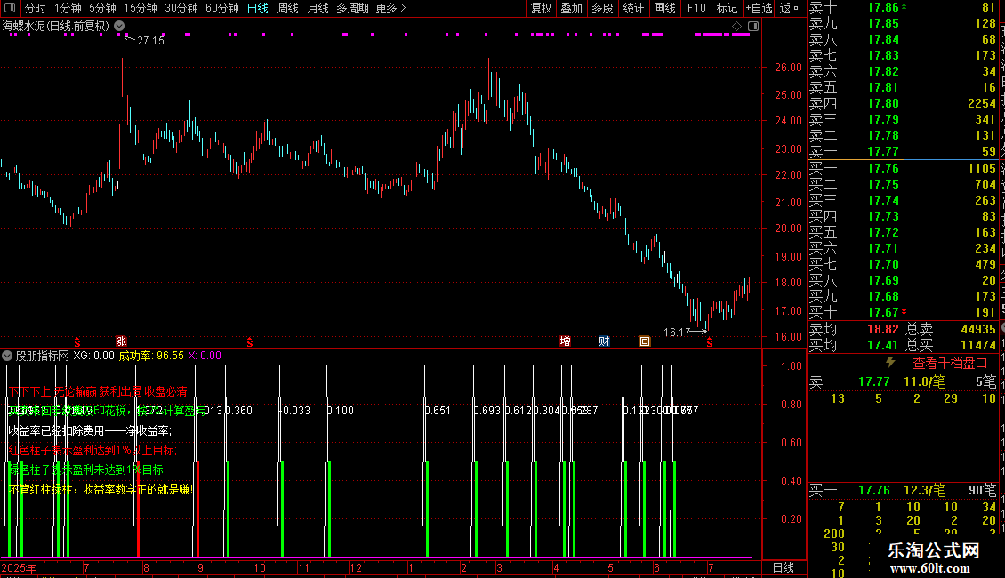Switch to the 分时 view
Viewport: 1005px width, 578px height.
[36, 8]
